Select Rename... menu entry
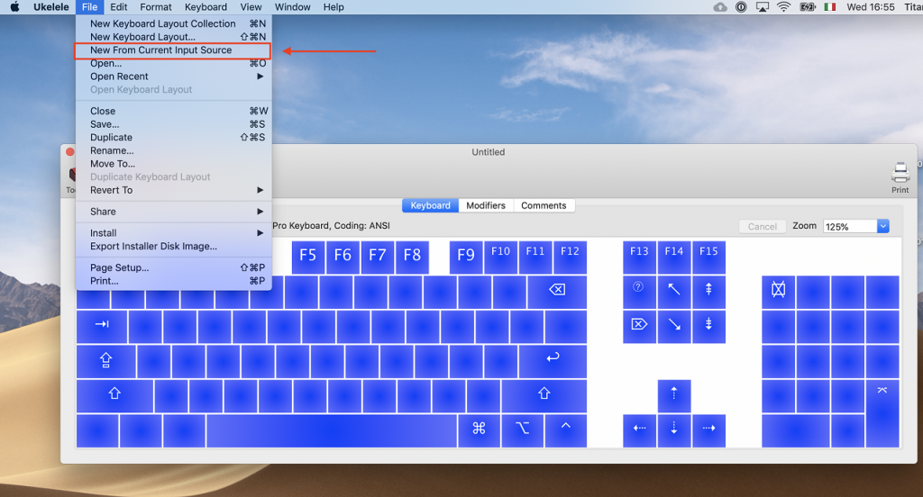The width and height of the screenshot is (923, 497). [x=174, y=150]
